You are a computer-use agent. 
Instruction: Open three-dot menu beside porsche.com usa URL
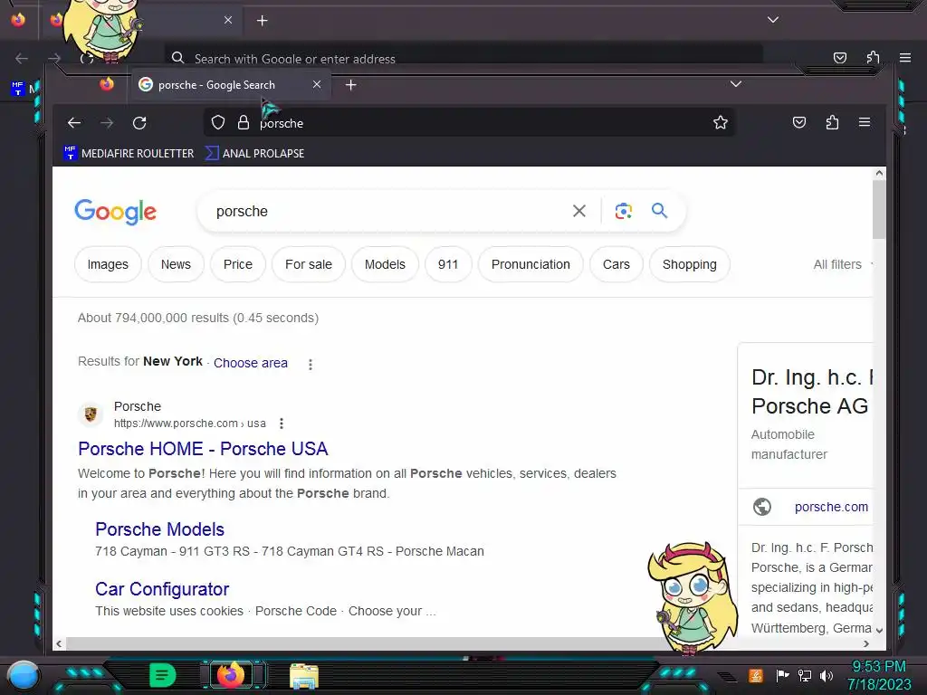tap(282, 424)
